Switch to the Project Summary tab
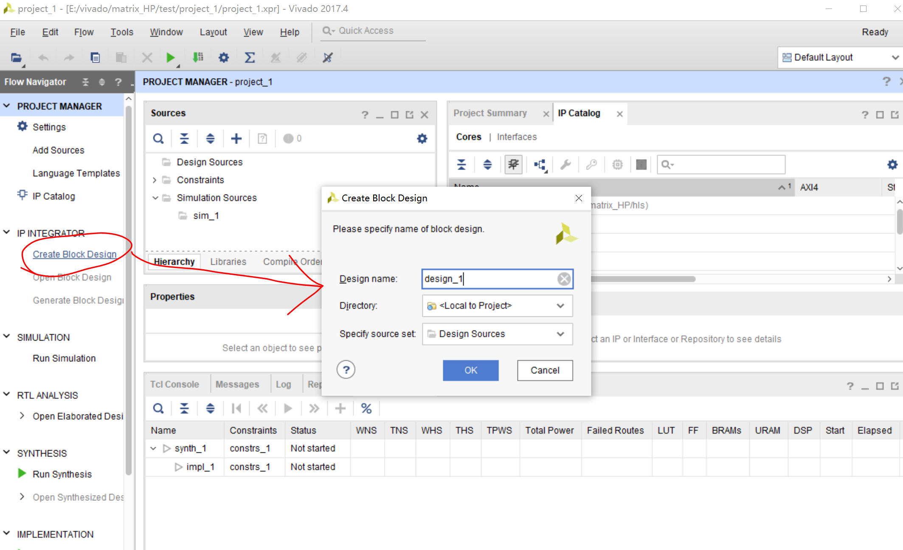 tap(490, 113)
